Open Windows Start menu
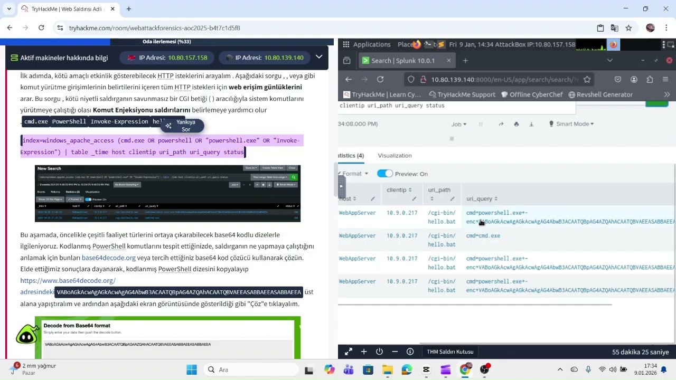The image size is (676, 380). click(191, 369)
